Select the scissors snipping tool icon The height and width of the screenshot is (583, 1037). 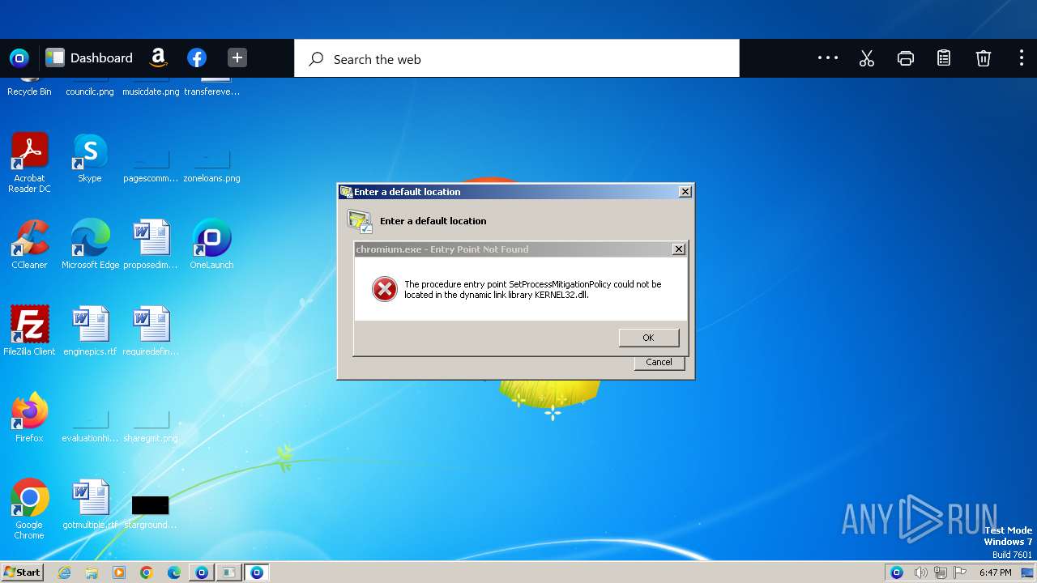point(867,58)
